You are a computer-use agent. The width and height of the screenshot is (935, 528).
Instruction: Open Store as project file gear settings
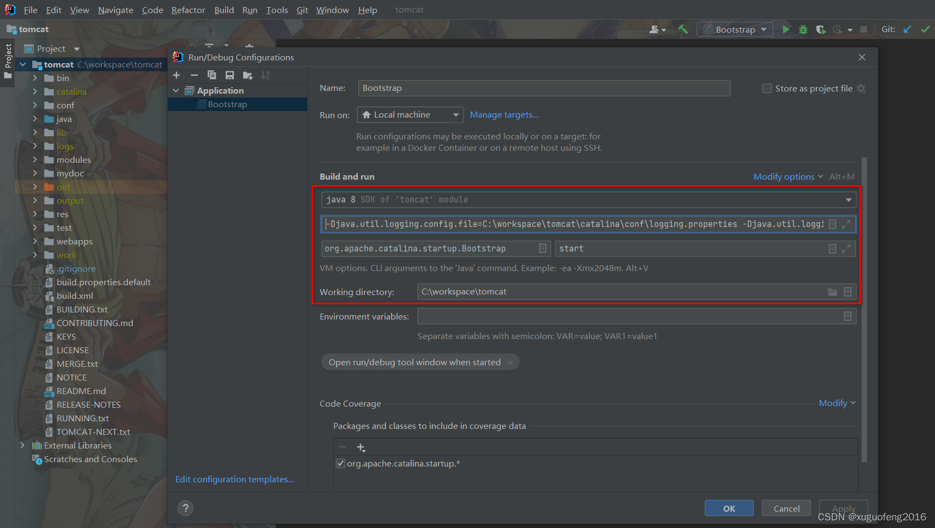point(861,88)
